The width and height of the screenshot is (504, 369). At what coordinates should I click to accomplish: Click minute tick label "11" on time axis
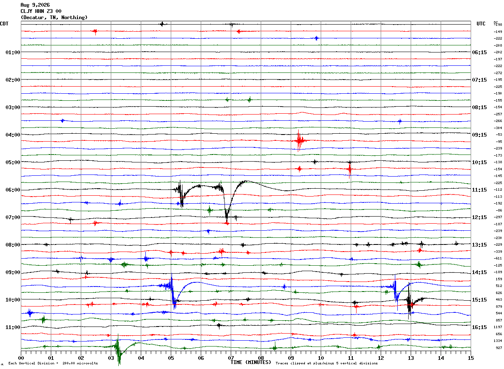(351, 358)
